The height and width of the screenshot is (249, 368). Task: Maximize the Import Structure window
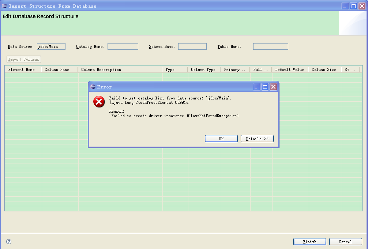[x=354, y=6]
